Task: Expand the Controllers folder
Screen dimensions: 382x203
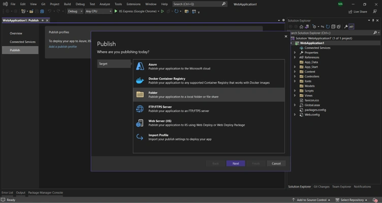Action: [x=295, y=77]
